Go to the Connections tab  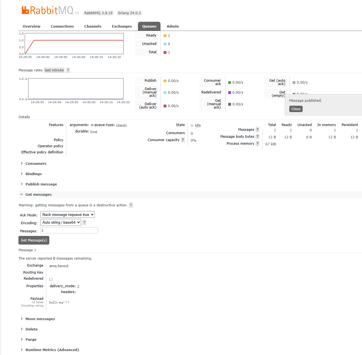coord(62,26)
